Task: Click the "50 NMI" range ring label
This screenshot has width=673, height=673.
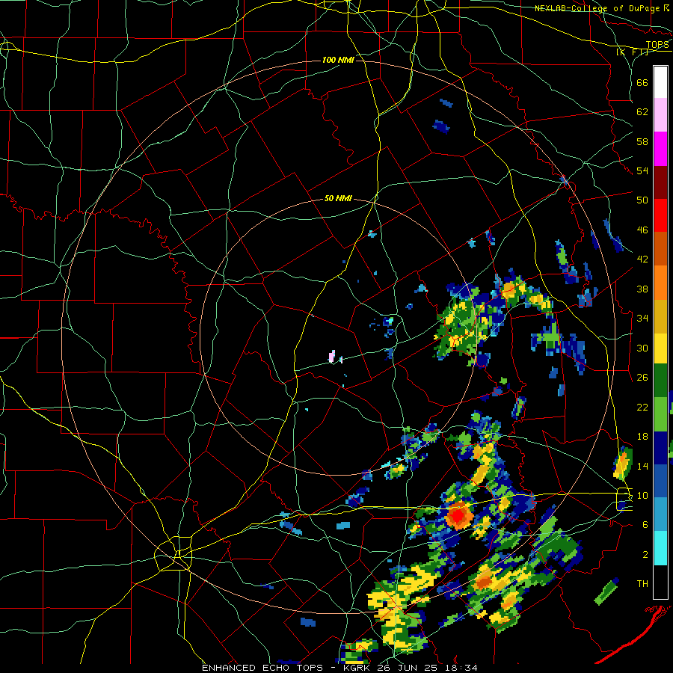Action: pos(338,198)
